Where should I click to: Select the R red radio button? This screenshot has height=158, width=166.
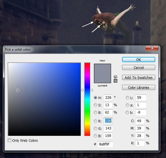pos(95,121)
